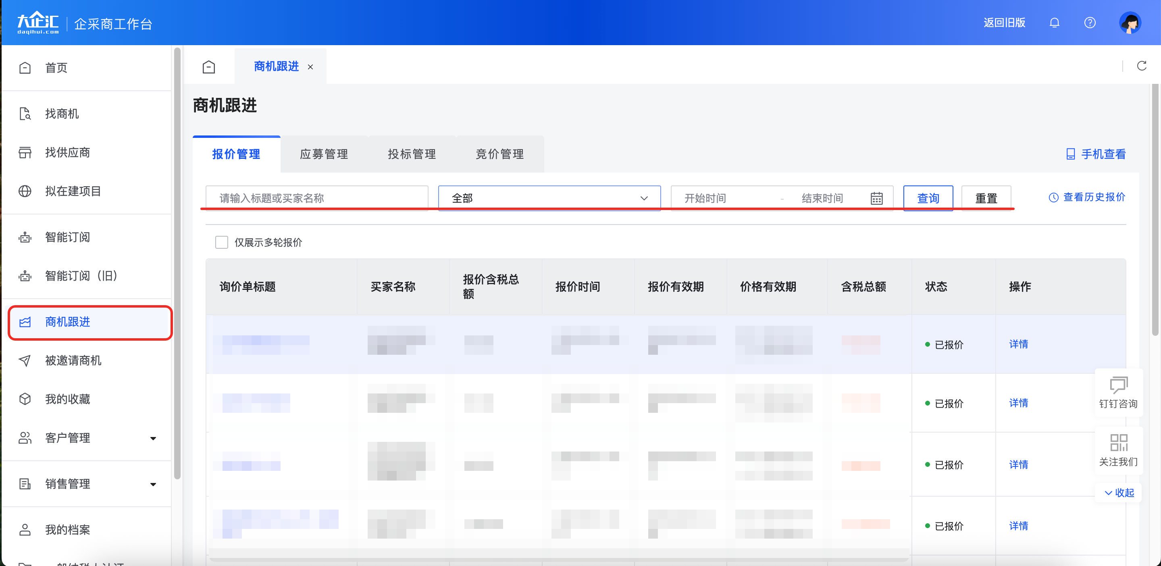The height and width of the screenshot is (566, 1161).
Task: Click 返回旧版 link
Action: [x=1004, y=23]
